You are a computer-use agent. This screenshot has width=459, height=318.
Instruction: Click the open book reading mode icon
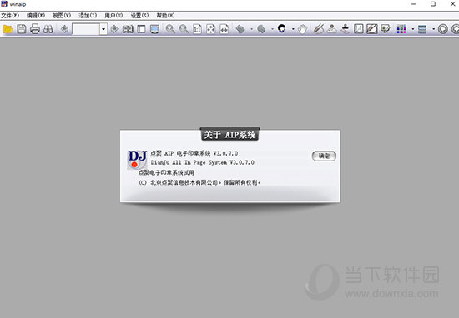(x=128, y=29)
